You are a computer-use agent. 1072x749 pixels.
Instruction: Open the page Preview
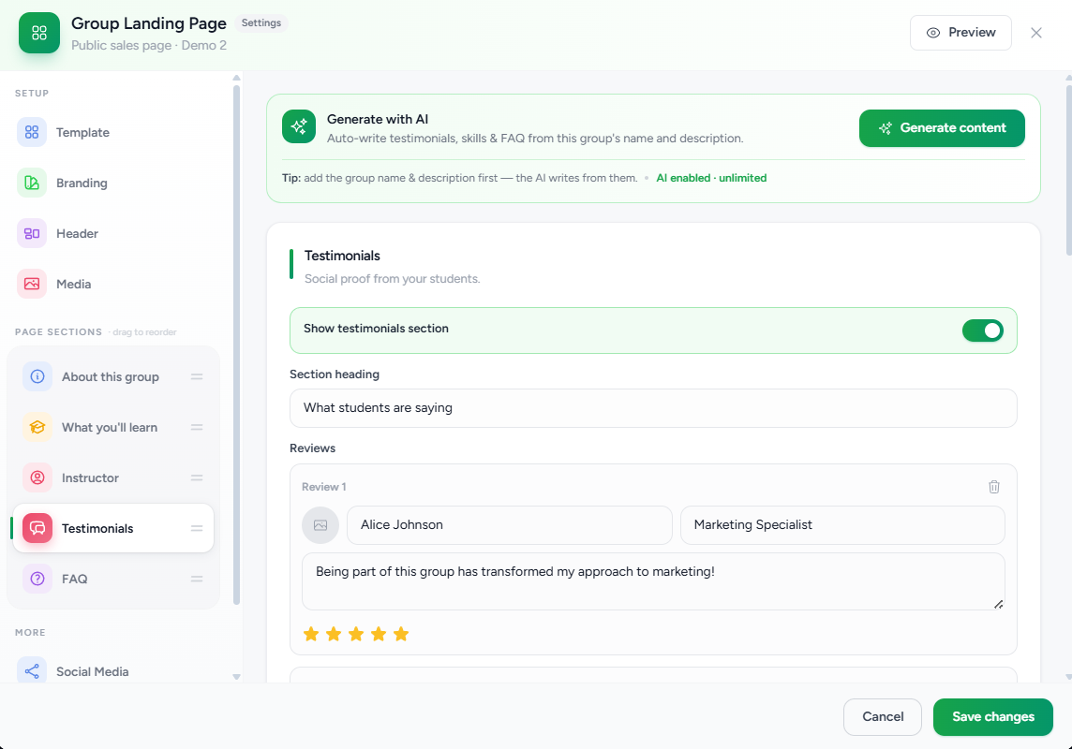(960, 33)
